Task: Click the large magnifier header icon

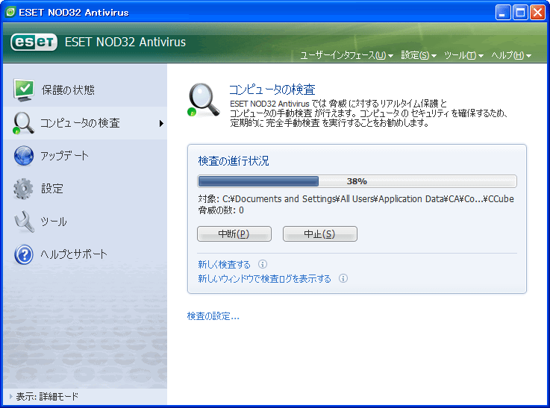Action: tap(204, 100)
